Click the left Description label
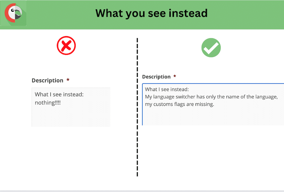 pos(48,80)
